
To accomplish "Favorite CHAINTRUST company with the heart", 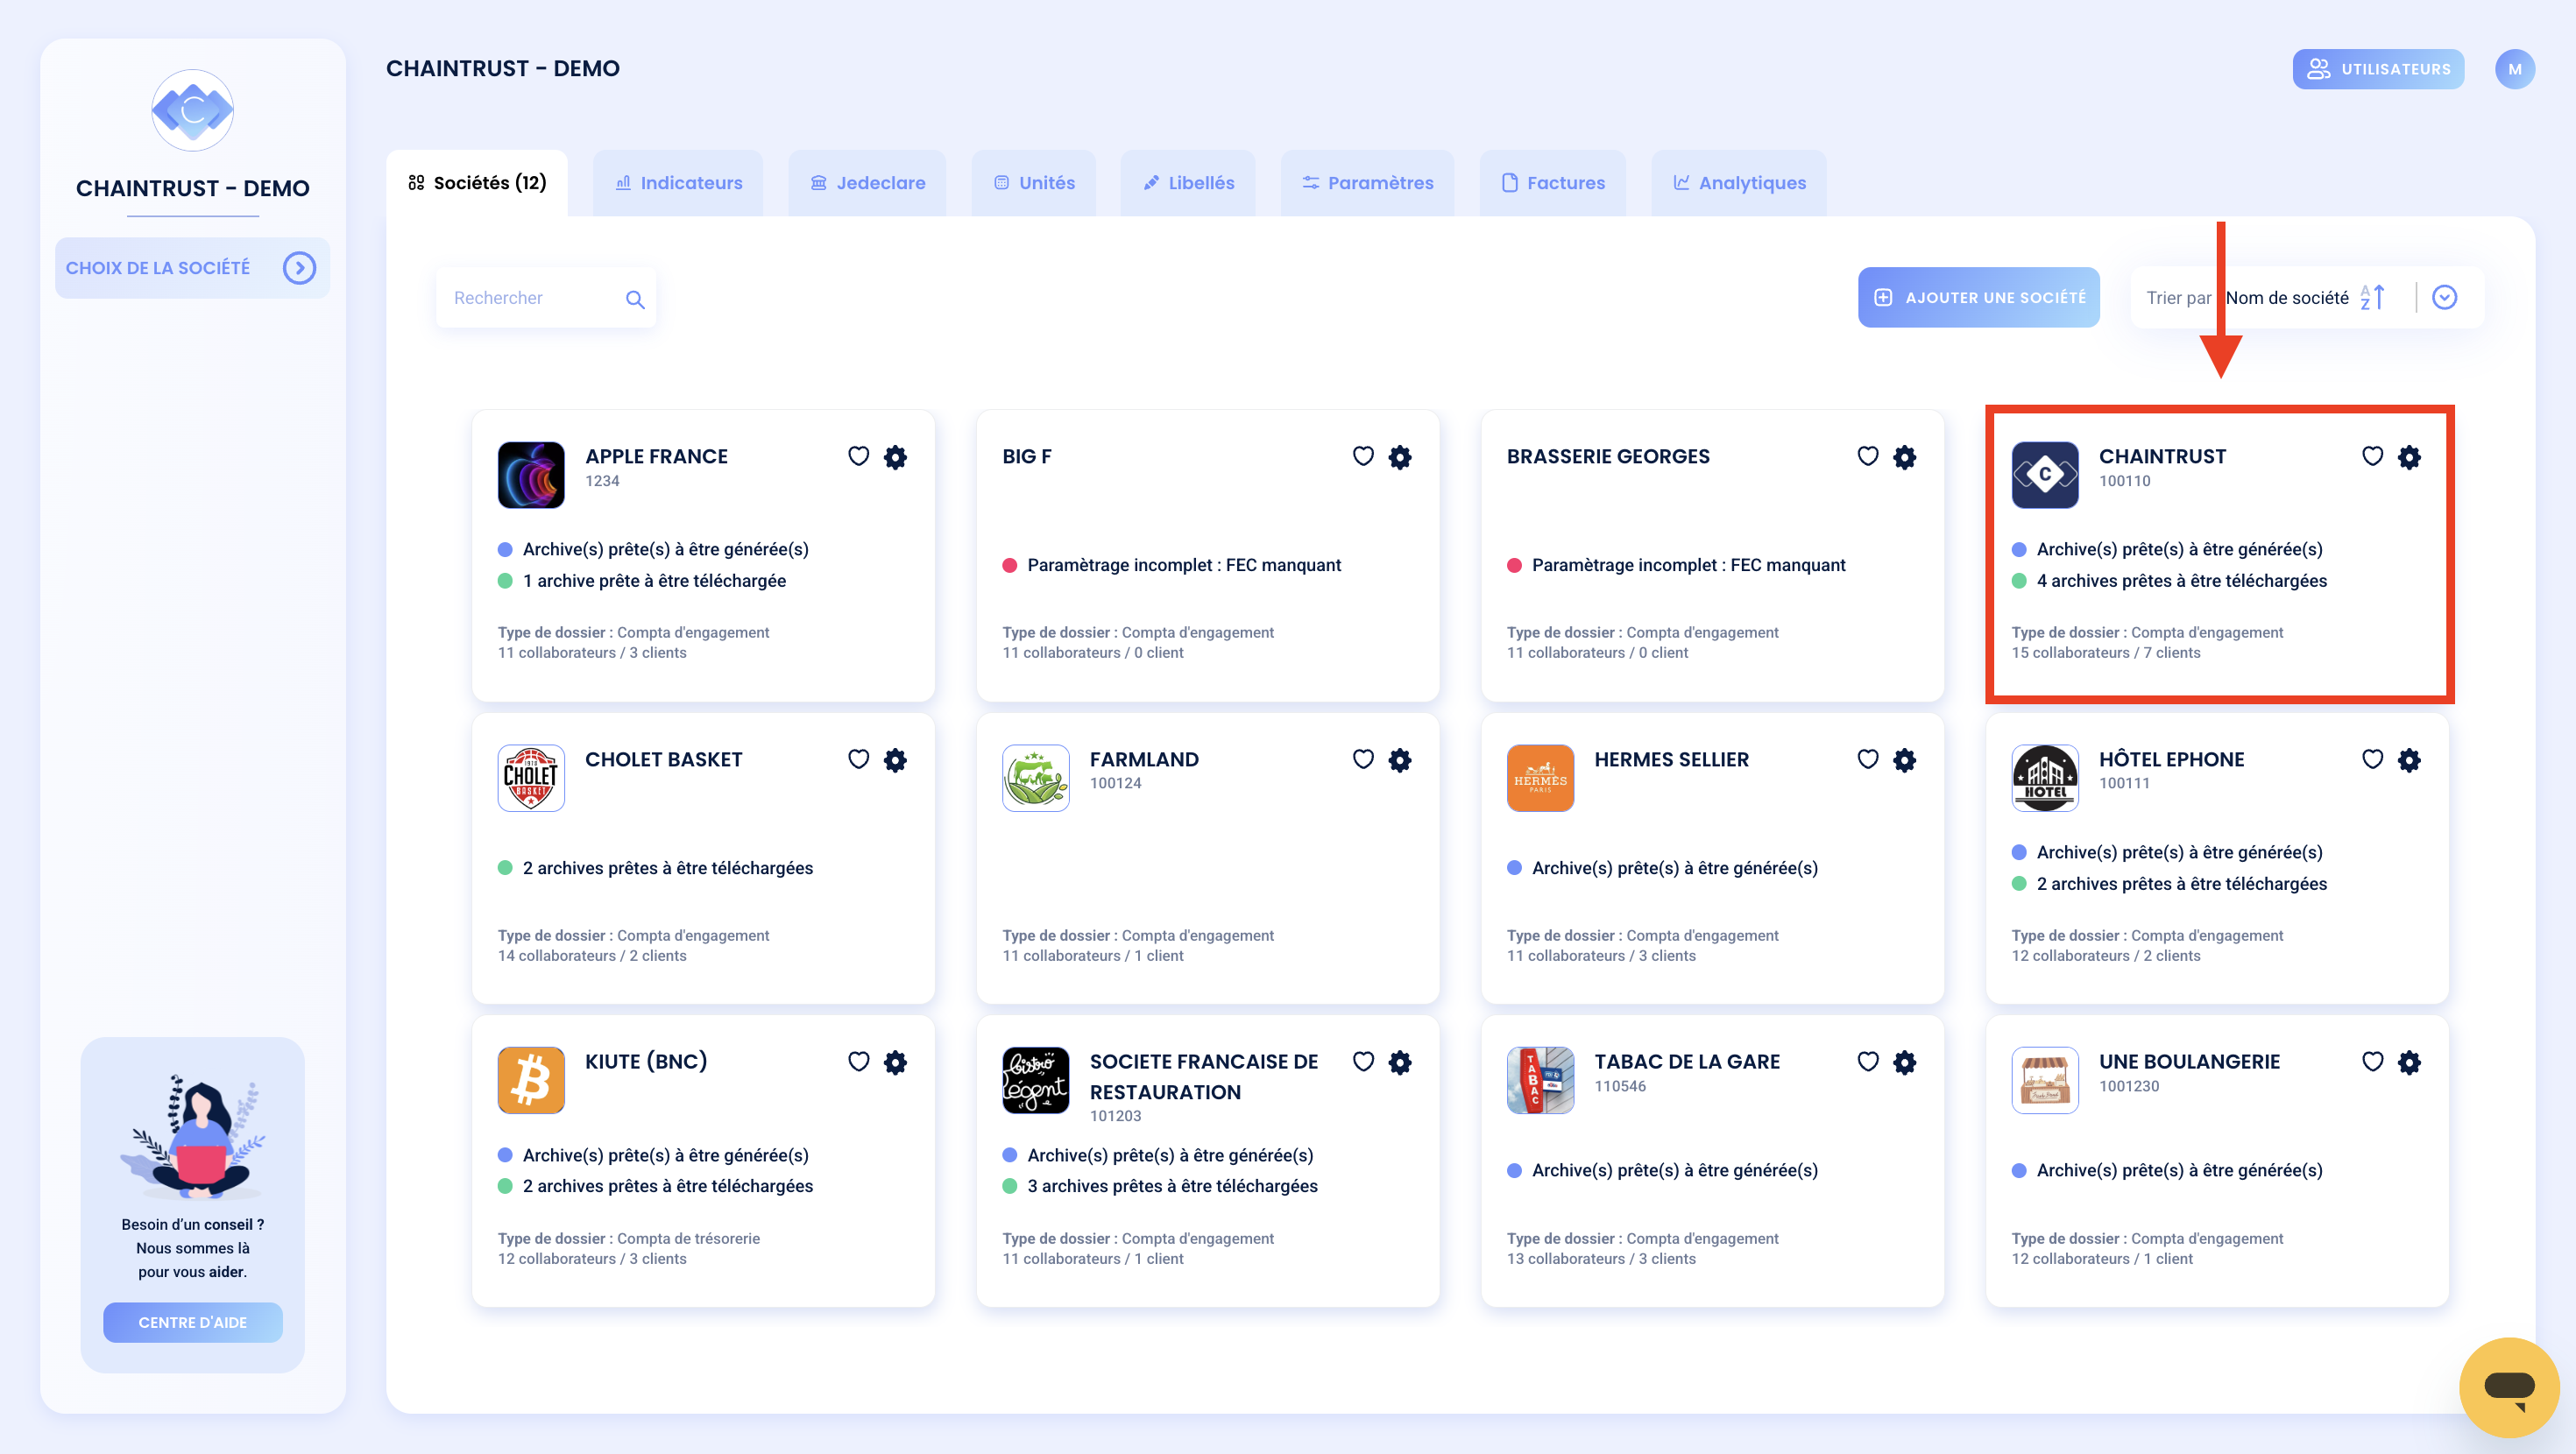I will point(2373,456).
